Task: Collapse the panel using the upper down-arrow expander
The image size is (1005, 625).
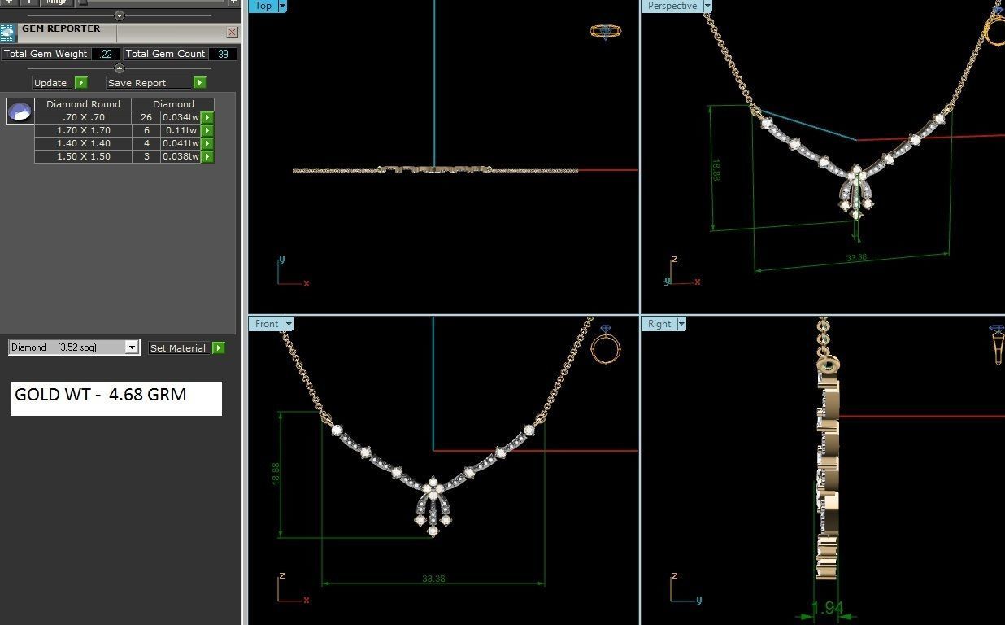Action: click(x=120, y=15)
